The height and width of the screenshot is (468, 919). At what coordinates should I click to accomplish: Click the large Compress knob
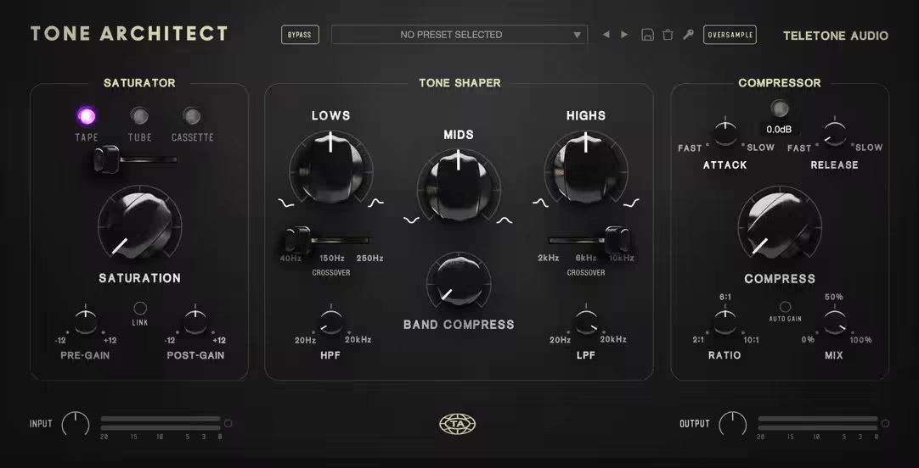click(780, 226)
